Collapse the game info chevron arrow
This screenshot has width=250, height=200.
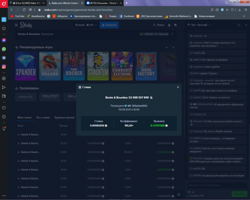[x=172, y=34]
